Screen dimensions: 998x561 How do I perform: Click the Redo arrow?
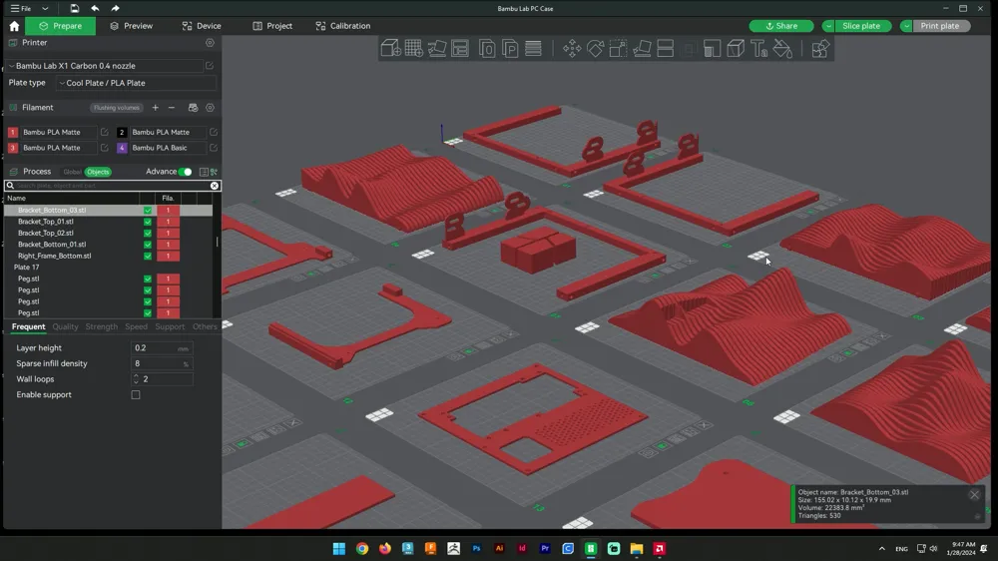pyautogui.click(x=115, y=8)
